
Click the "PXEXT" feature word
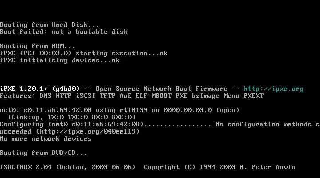pos(253,96)
